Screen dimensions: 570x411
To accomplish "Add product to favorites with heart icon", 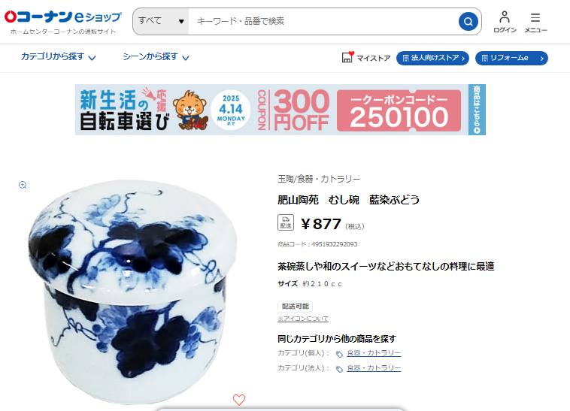I will (x=239, y=400).
